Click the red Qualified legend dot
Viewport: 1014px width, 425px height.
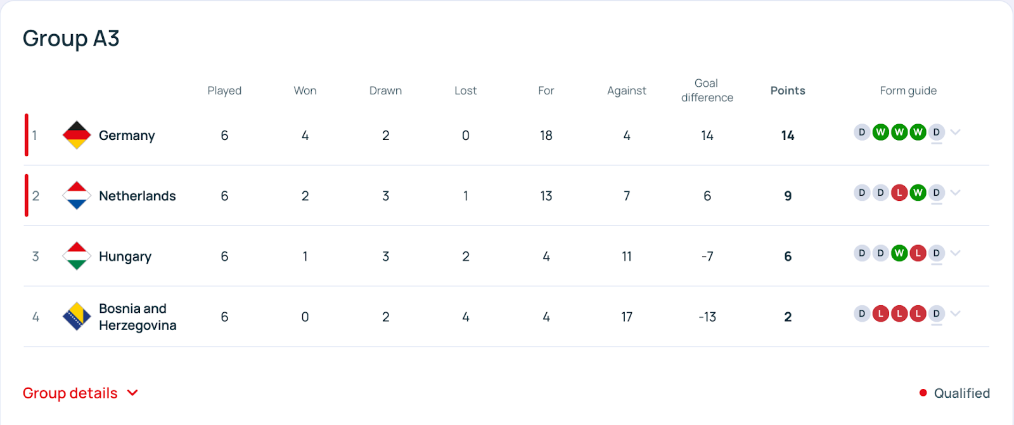[x=923, y=393]
